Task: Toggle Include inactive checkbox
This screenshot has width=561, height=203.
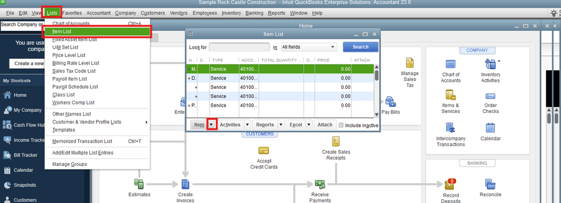Action: click(x=341, y=125)
